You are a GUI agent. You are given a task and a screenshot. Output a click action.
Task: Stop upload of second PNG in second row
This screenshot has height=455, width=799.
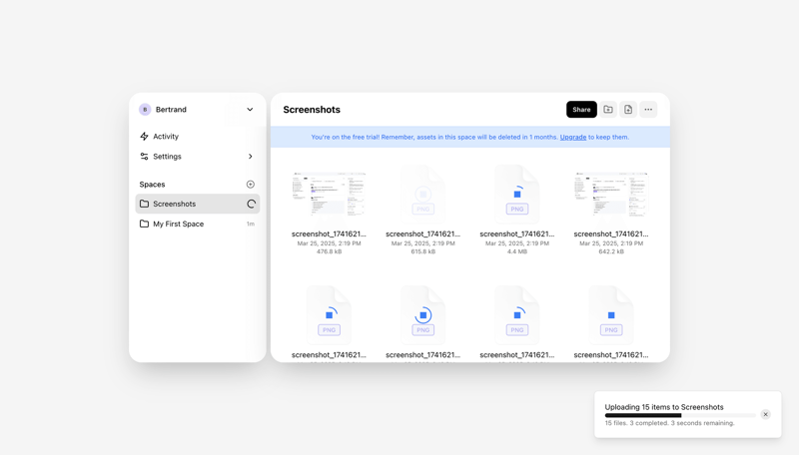coord(422,315)
